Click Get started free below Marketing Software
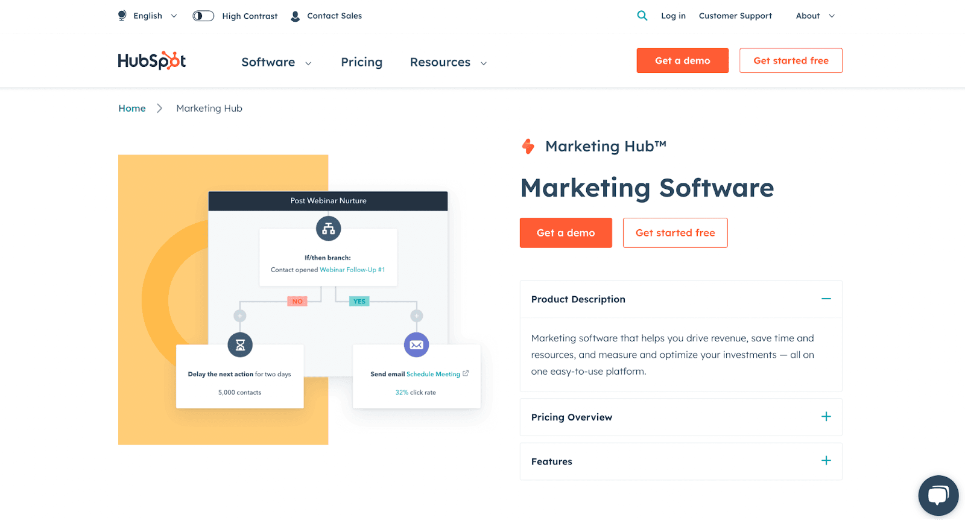Viewport: 965px width, 520px height. pos(675,233)
